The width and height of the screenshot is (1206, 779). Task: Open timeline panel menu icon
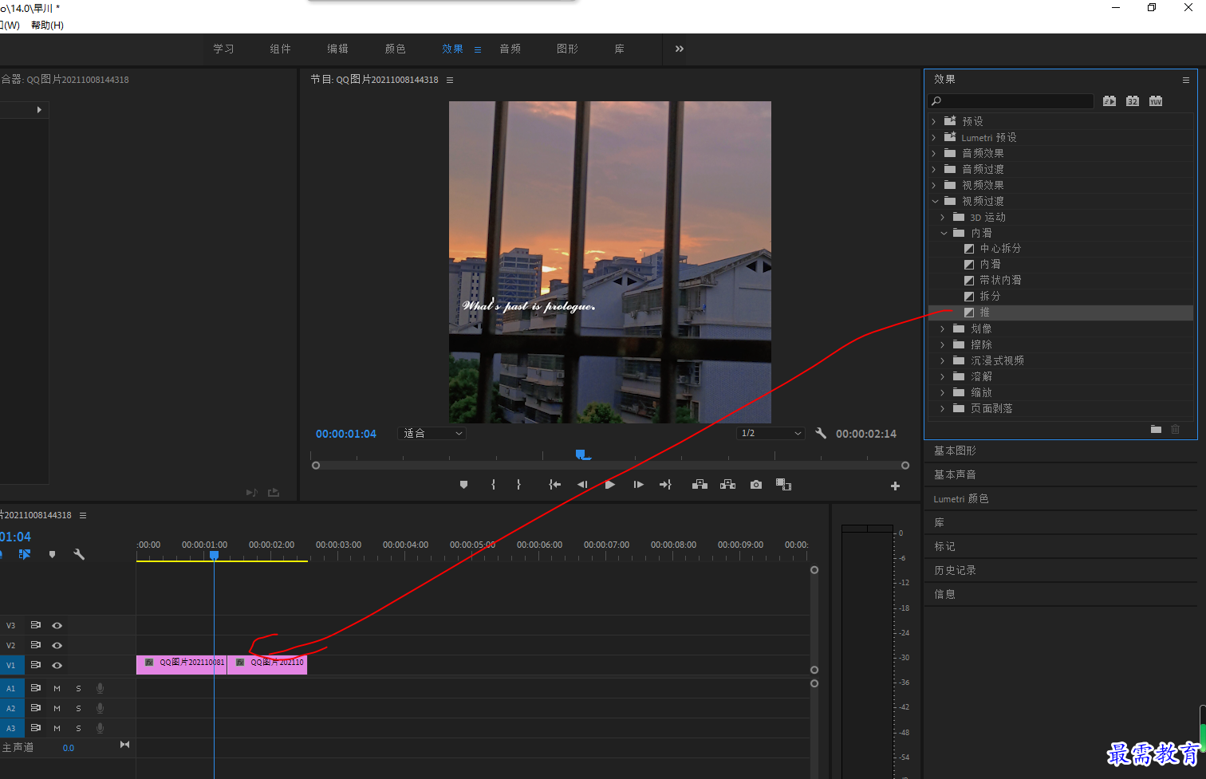click(x=83, y=515)
